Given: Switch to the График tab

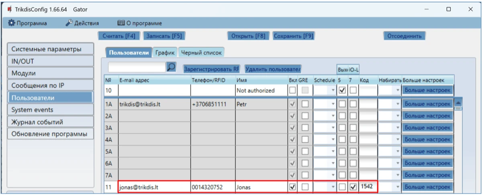Looking at the screenshot, I should point(165,53).
